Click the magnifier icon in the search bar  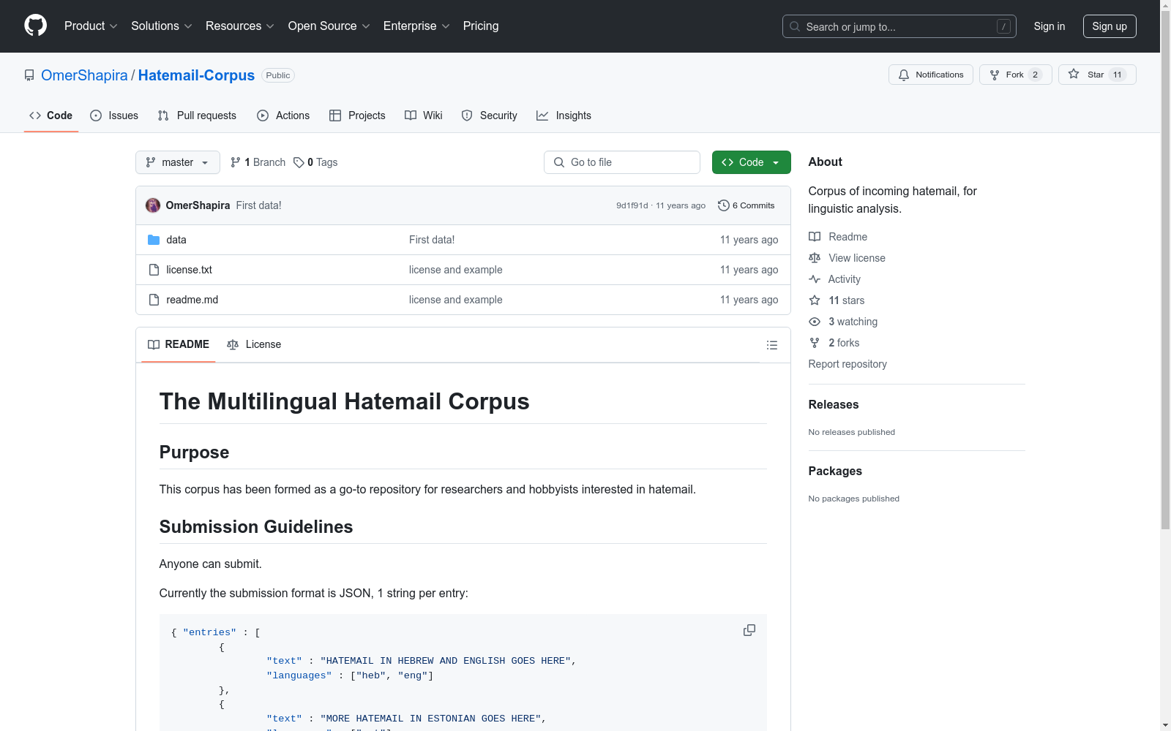(x=795, y=26)
